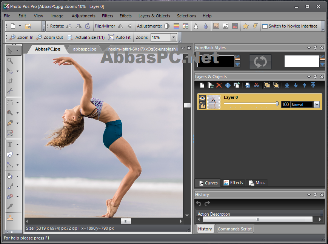Screen dimensions: 328x244
Task: Open the Normal blend mode dropdown
Action: pos(317,104)
